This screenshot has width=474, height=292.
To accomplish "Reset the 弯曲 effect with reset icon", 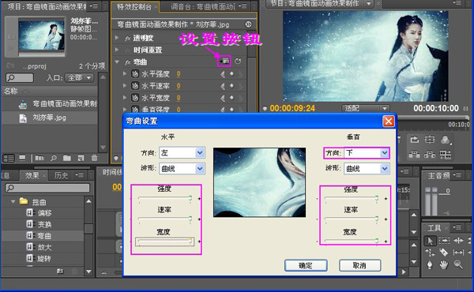I will point(238,62).
